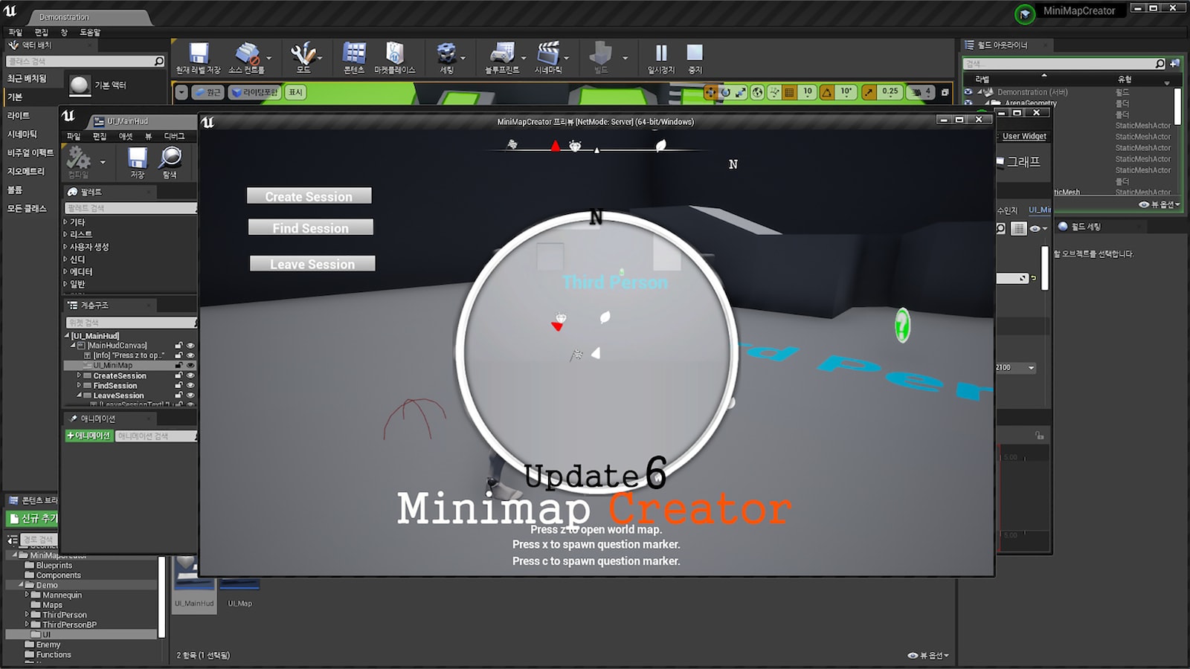This screenshot has height=669, width=1190.
Task: Click the Find Session button in preview
Action: [310, 227]
